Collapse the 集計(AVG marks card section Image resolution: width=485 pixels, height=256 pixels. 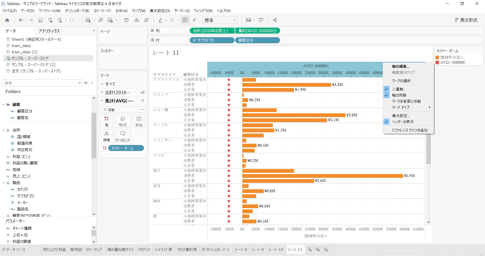(x=102, y=101)
